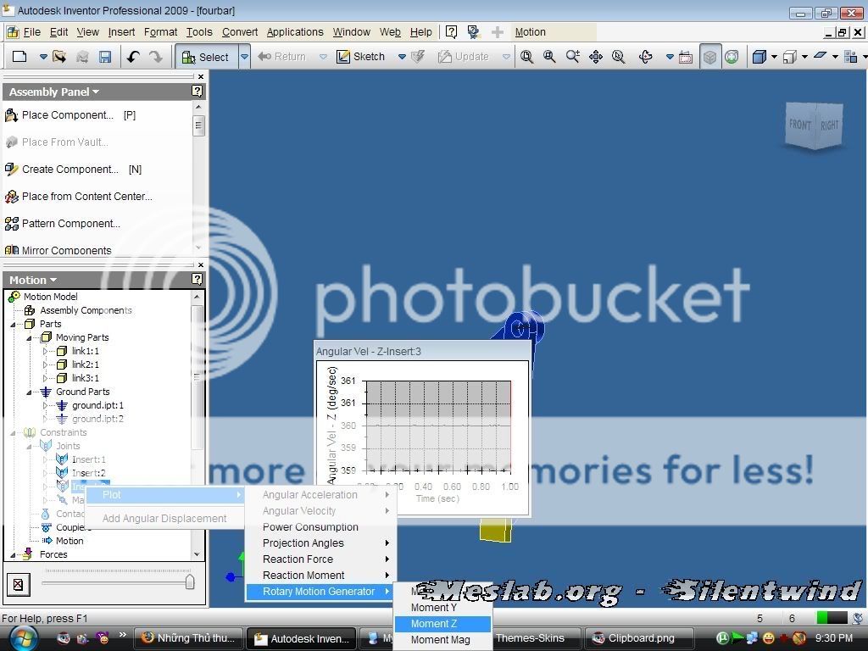Click the Windows Start orb

coord(23,638)
